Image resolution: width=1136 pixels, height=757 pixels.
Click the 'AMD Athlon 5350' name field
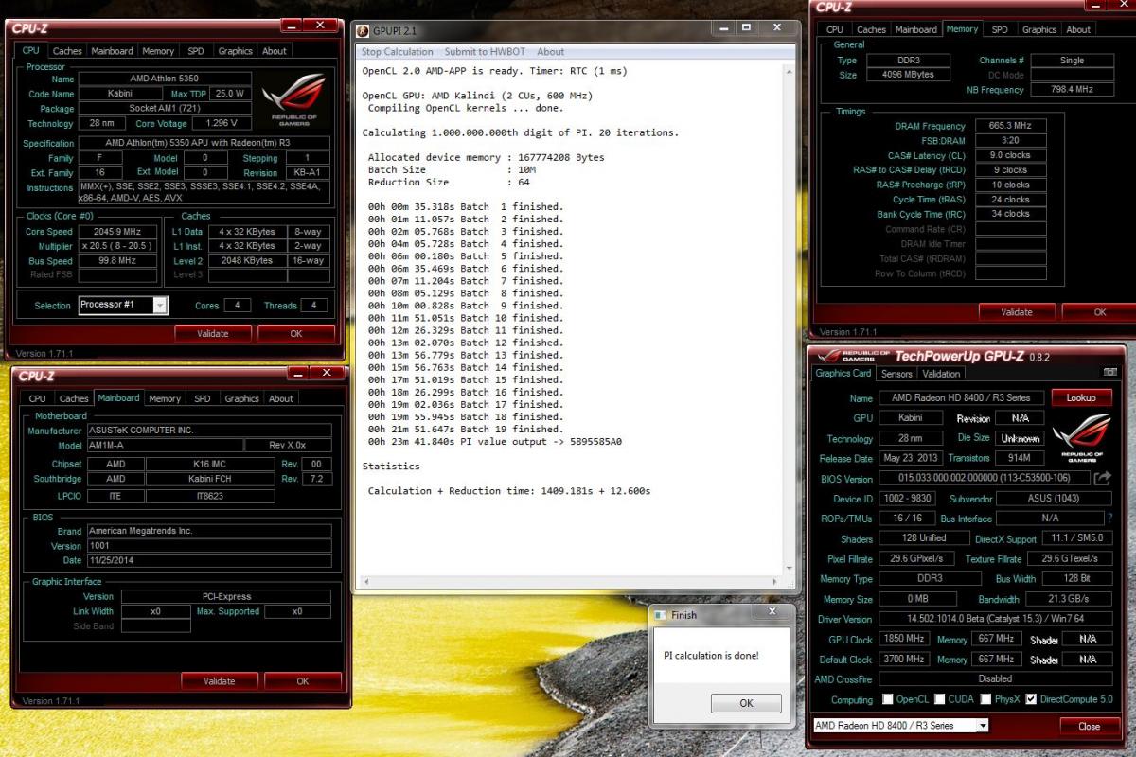click(x=166, y=79)
